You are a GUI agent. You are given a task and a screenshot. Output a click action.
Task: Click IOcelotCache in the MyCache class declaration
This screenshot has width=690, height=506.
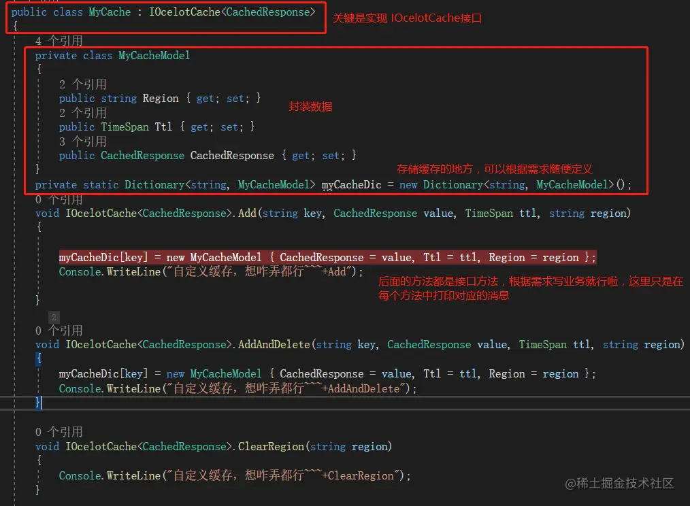pos(184,12)
